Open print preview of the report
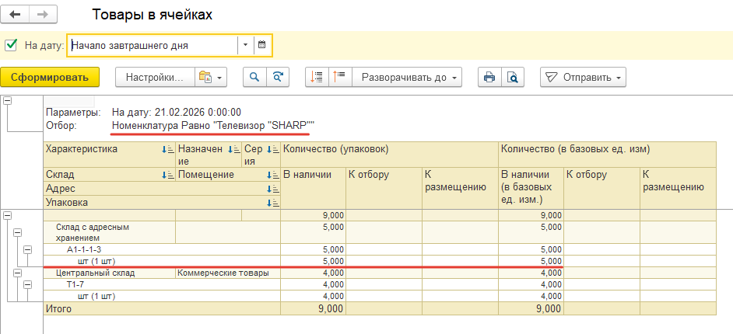Image resolution: width=733 pixels, height=334 pixels. coord(512,78)
